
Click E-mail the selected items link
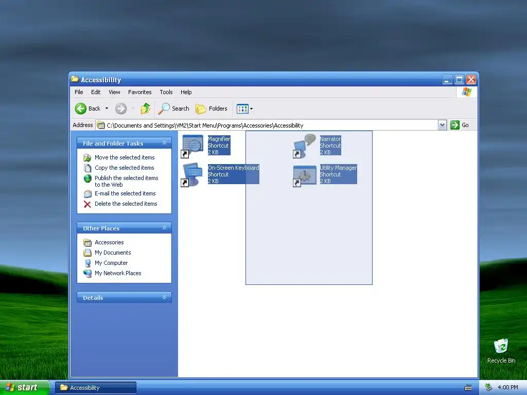pos(125,193)
